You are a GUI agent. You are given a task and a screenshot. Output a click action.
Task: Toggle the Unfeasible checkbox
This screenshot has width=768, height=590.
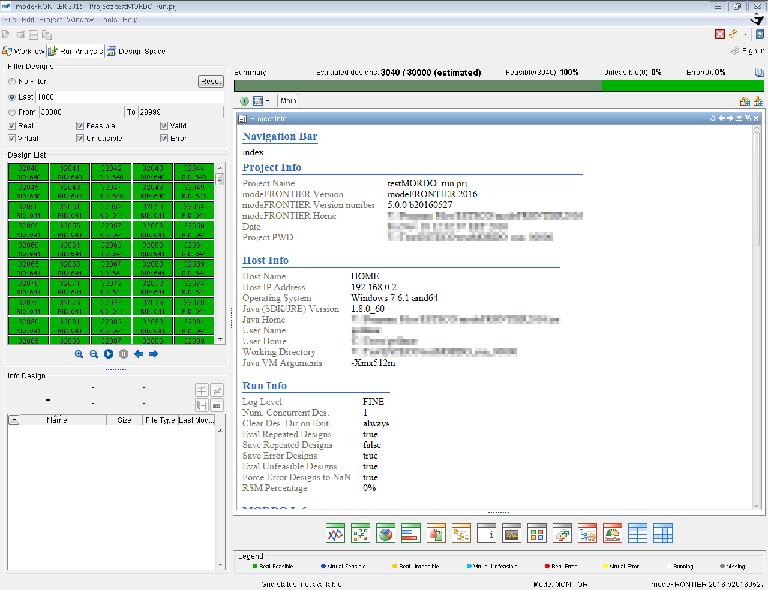80,139
